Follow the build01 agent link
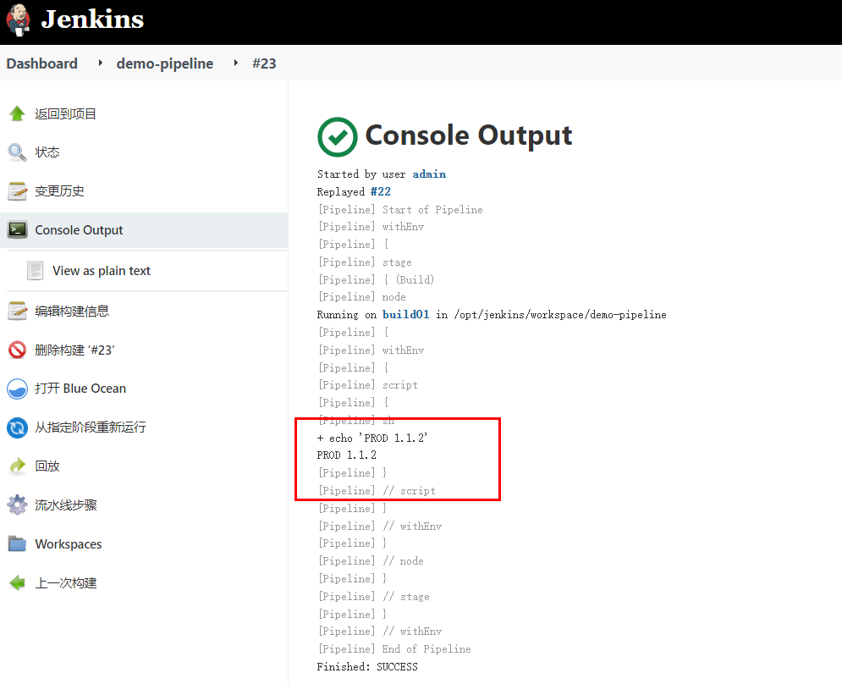842x684 pixels. pos(405,314)
